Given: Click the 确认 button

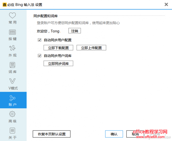Looking at the screenshot, I should [x=114, y=134].
